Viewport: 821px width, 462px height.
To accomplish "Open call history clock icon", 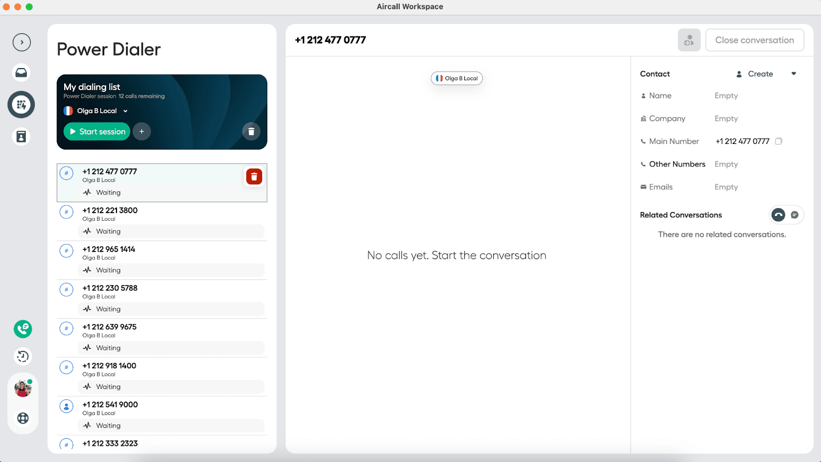I will pos(23,356).
